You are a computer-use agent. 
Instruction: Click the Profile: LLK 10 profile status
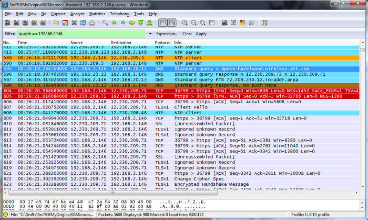tap(310, 215)
